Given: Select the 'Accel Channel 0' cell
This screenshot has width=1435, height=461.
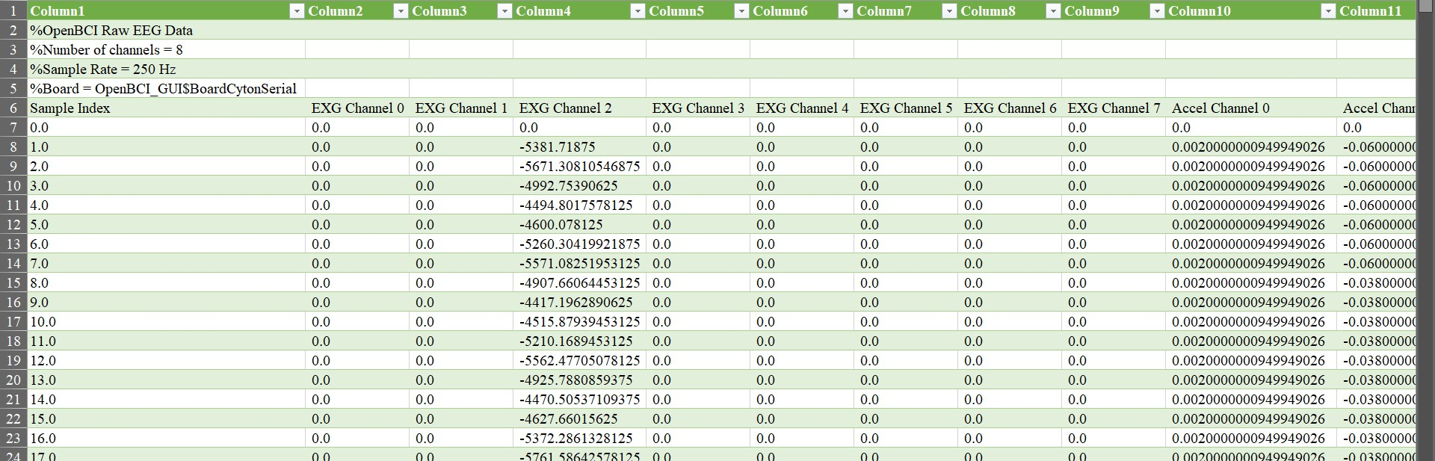Looking at the screenshot, I should coord(1251,108).
